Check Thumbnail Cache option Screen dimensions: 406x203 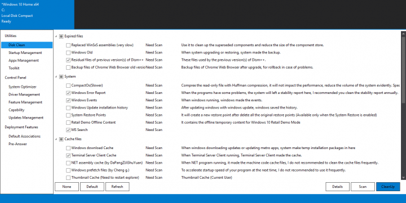coord(68,178)
